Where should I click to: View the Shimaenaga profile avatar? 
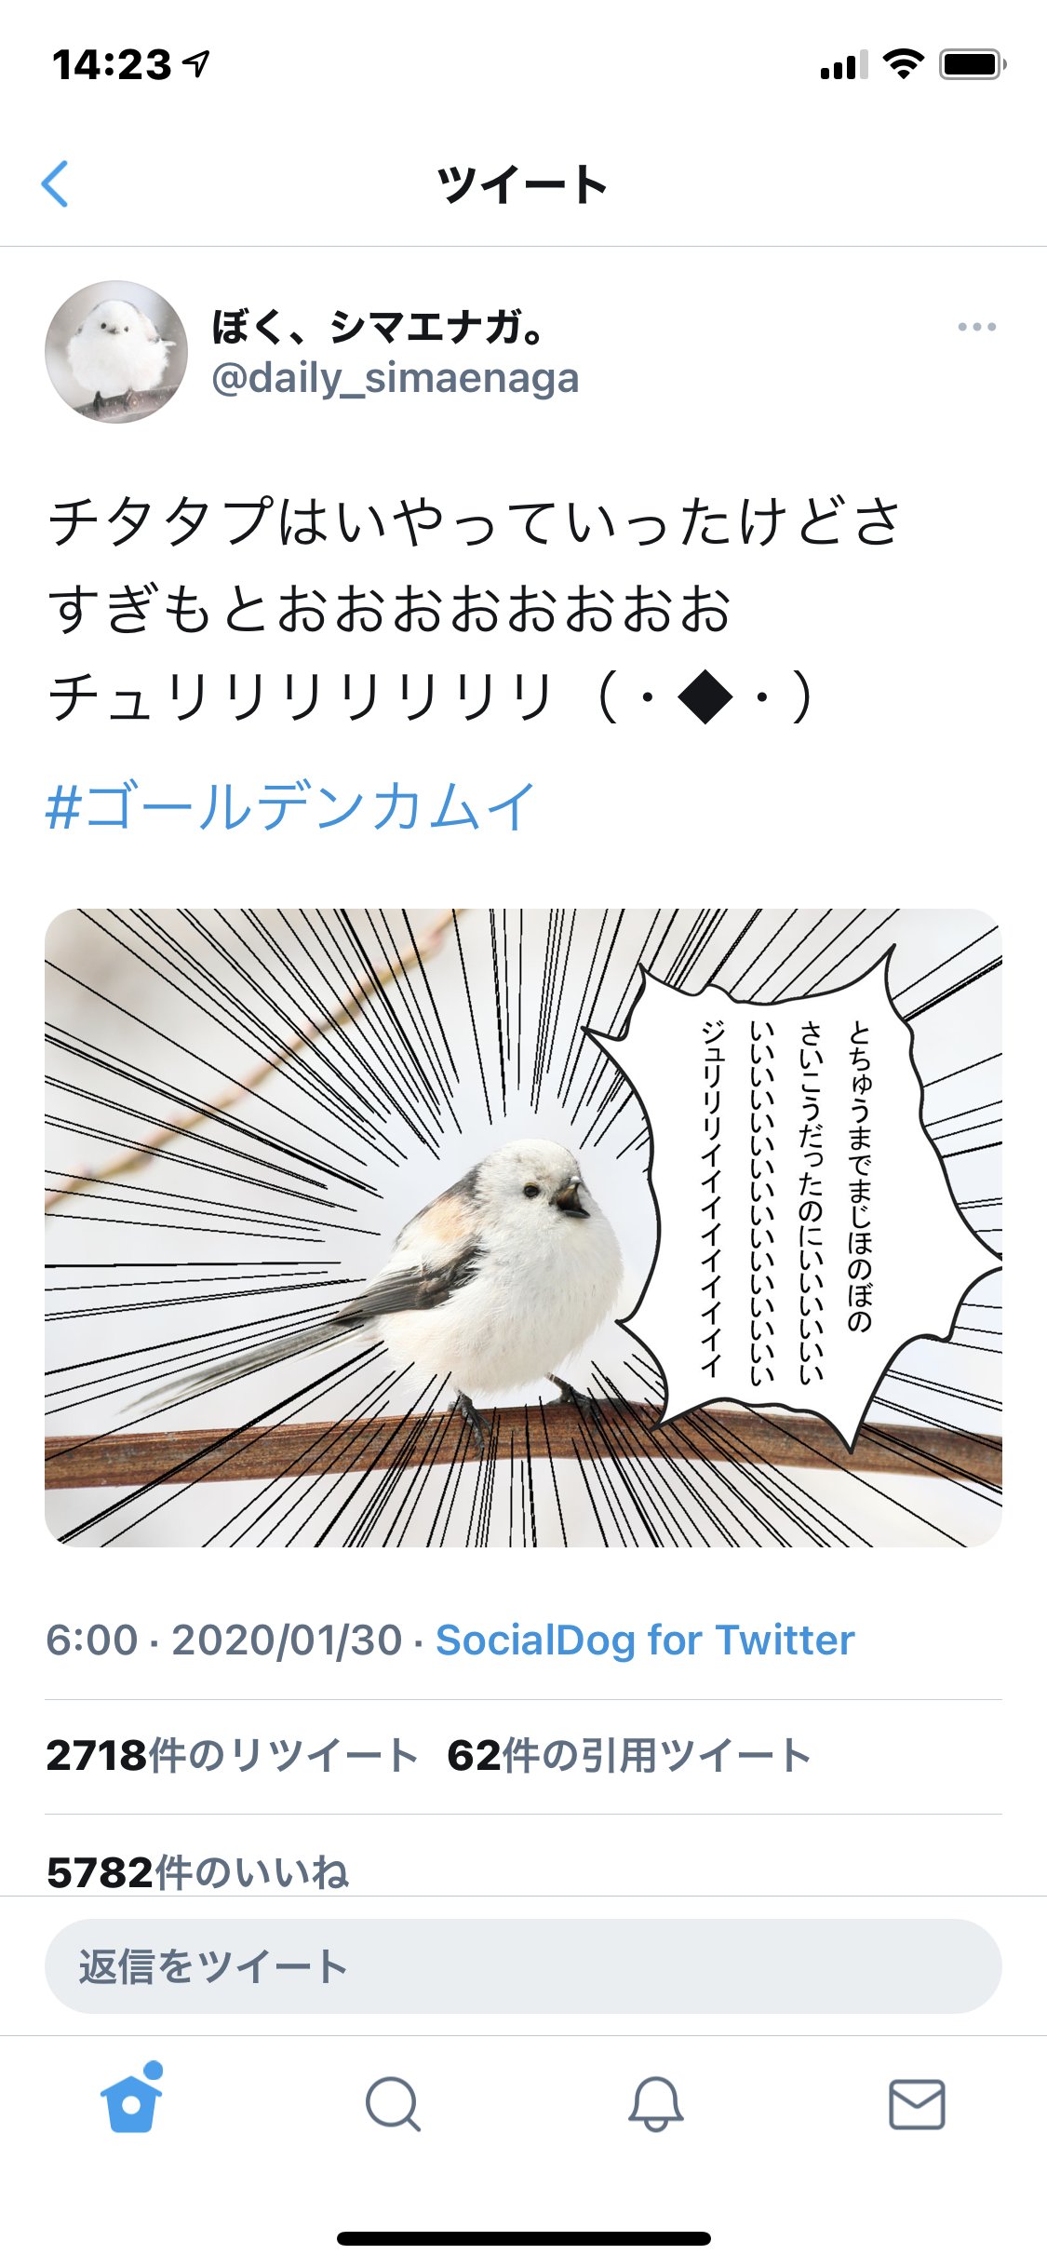116,352
